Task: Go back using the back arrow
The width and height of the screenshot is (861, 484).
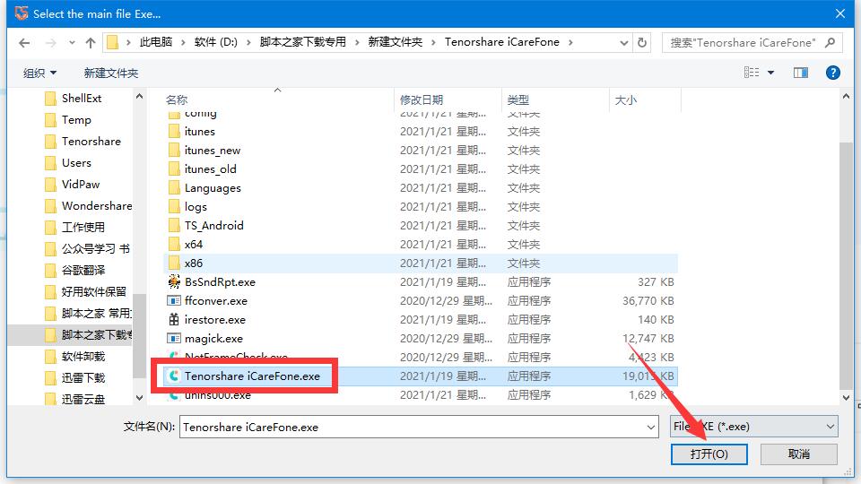Action: click(24, 43)
